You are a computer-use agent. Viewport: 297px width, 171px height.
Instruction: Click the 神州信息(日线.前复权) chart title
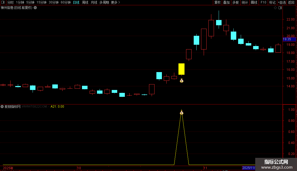(17, 8)
